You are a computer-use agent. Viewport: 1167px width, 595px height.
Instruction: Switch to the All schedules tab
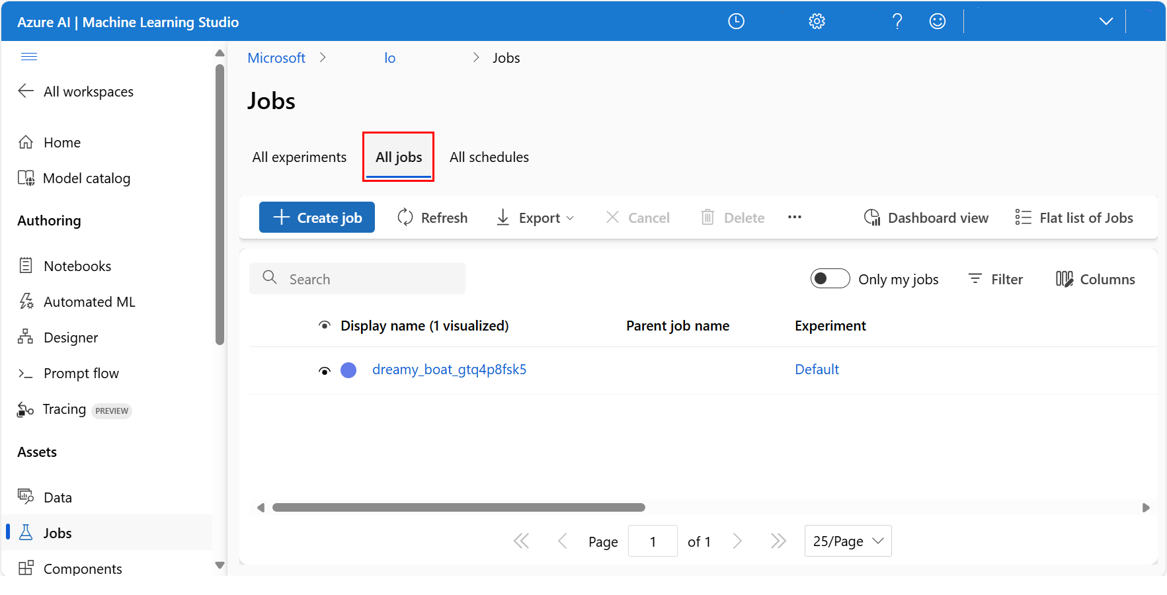point(489,157)
